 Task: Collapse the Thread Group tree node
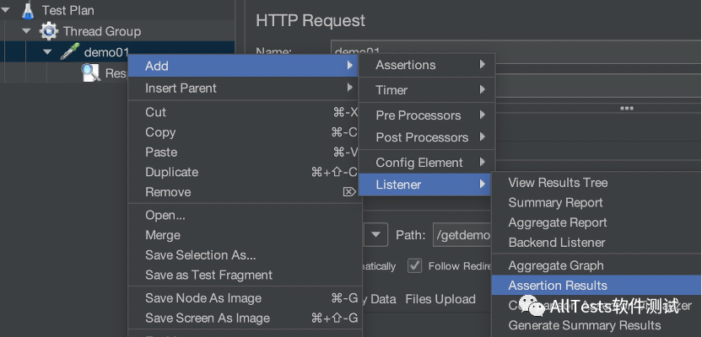click(27, 31)
